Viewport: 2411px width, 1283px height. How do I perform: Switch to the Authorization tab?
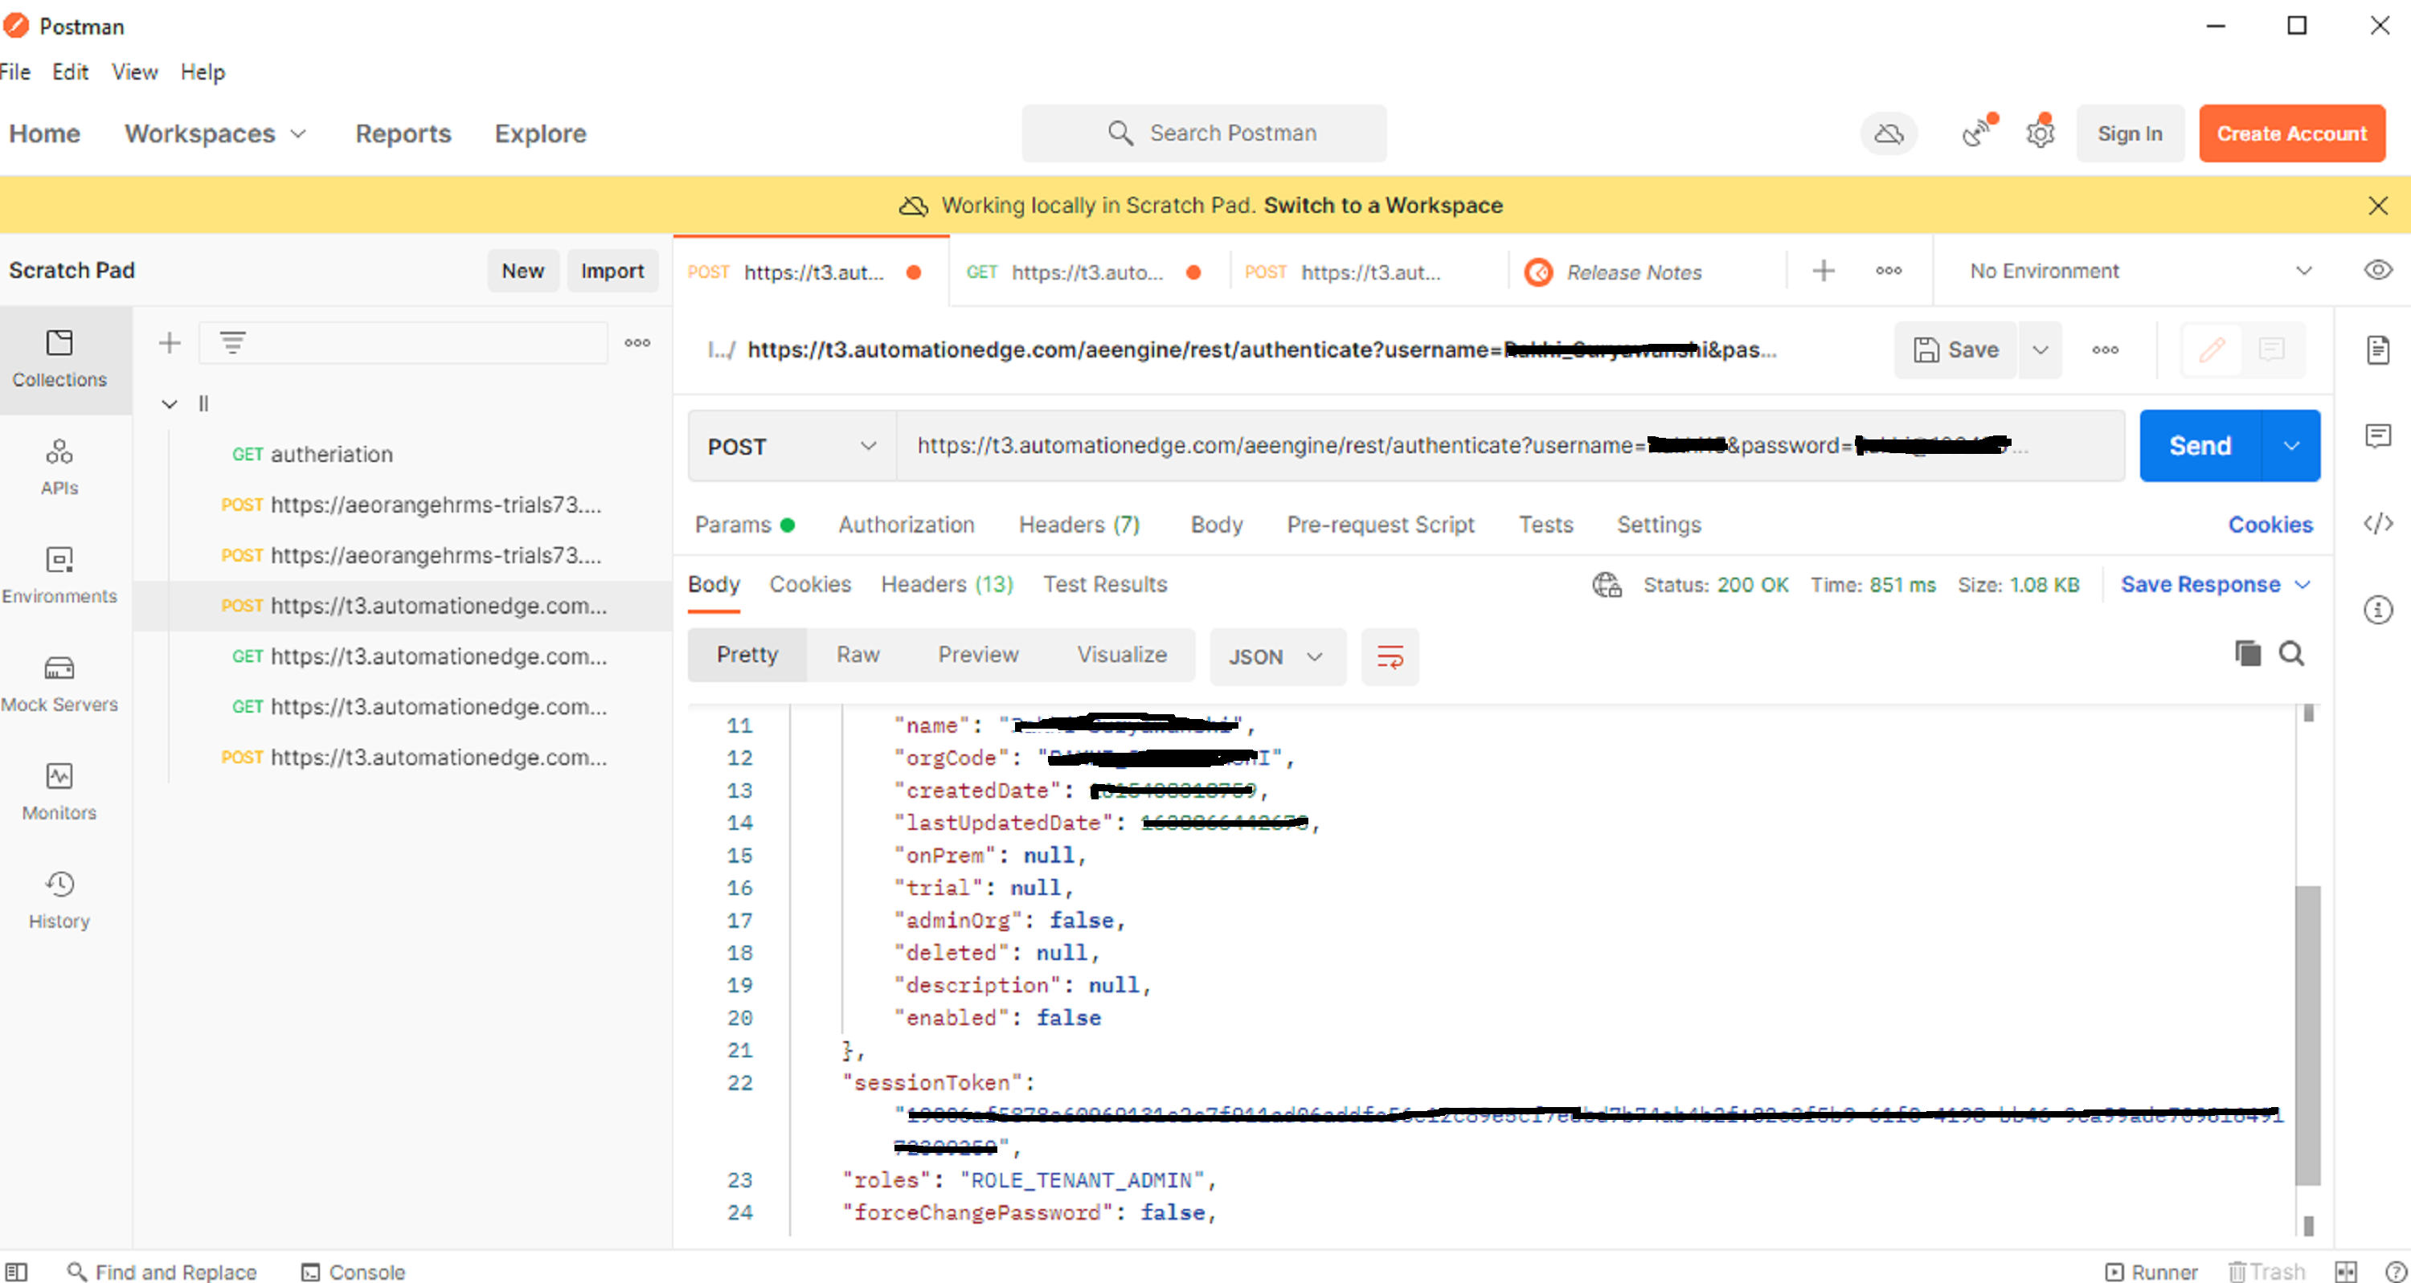905,524
